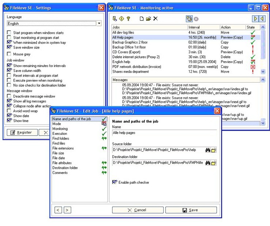This screenshot has height=226, width=270.
Task: Select Backup Graphics 2 floor job row
Action: pos(186,42)
